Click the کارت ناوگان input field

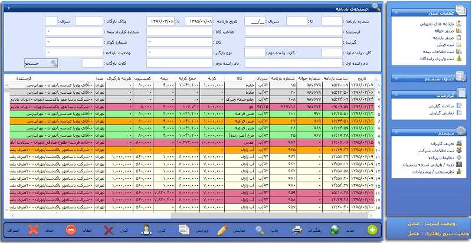point(93,63)
